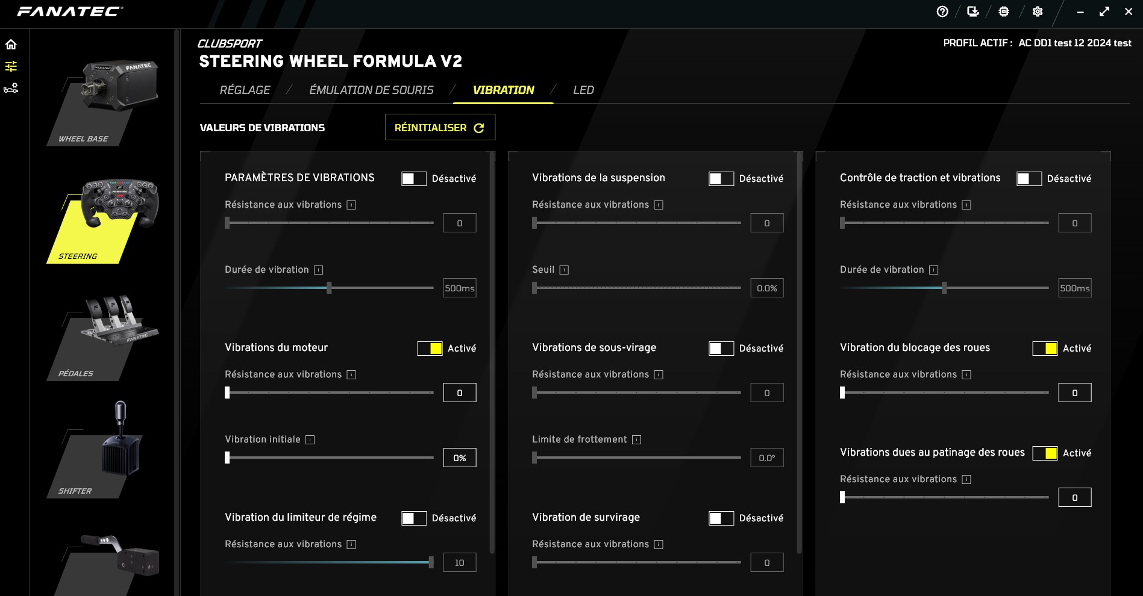
Task: Open the RÉGLAGE tab
Action: (245, 90)
